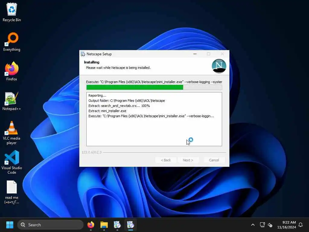The height and width of the screenshot is (232, 309).
Task: Click the taskbar Search box
Action: click(x=50, y=225)
